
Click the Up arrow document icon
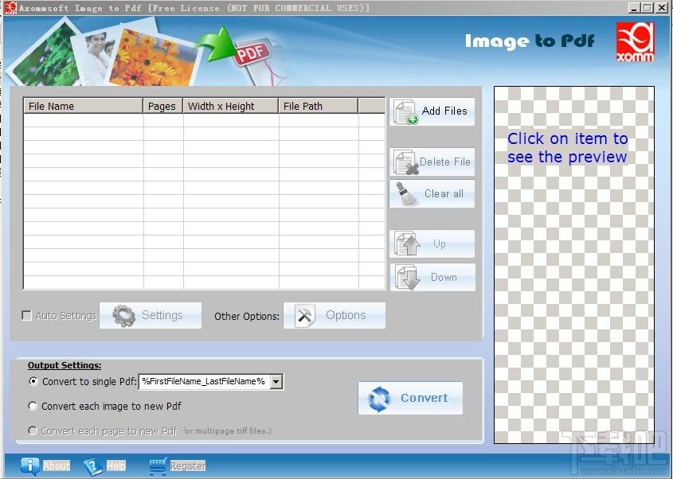[406, 243]
